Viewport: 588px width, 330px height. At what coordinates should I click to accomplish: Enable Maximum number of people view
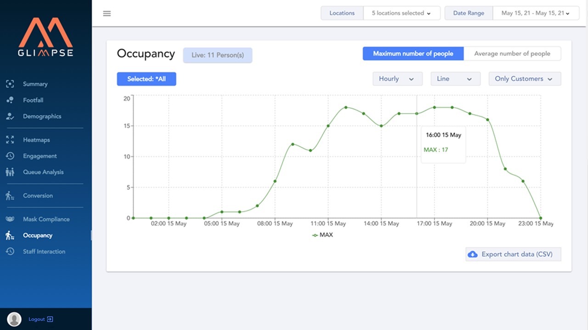tap(413, 53)
